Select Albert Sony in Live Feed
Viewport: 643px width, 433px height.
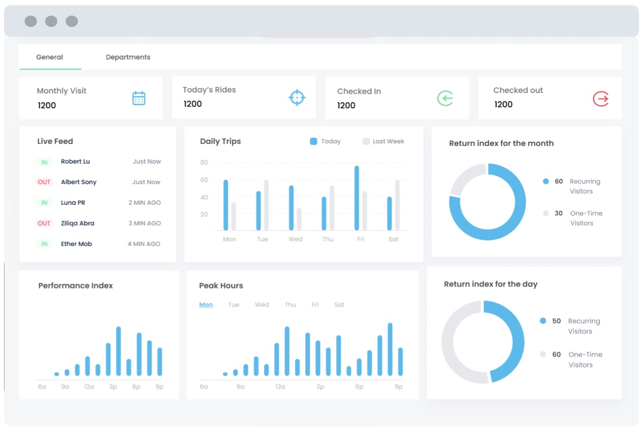[78, 182]
